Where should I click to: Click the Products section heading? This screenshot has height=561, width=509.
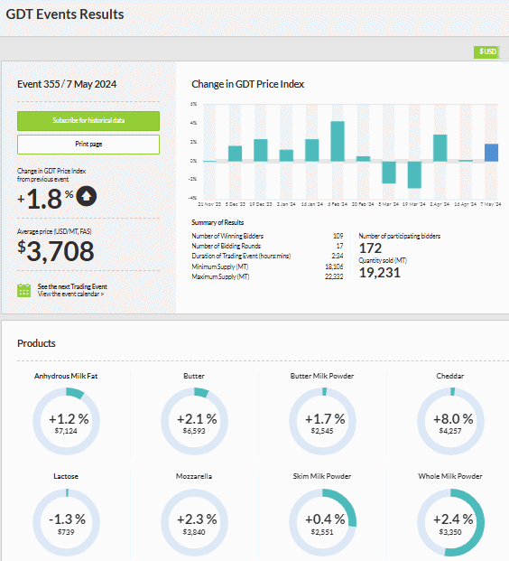tap(36, 343)
